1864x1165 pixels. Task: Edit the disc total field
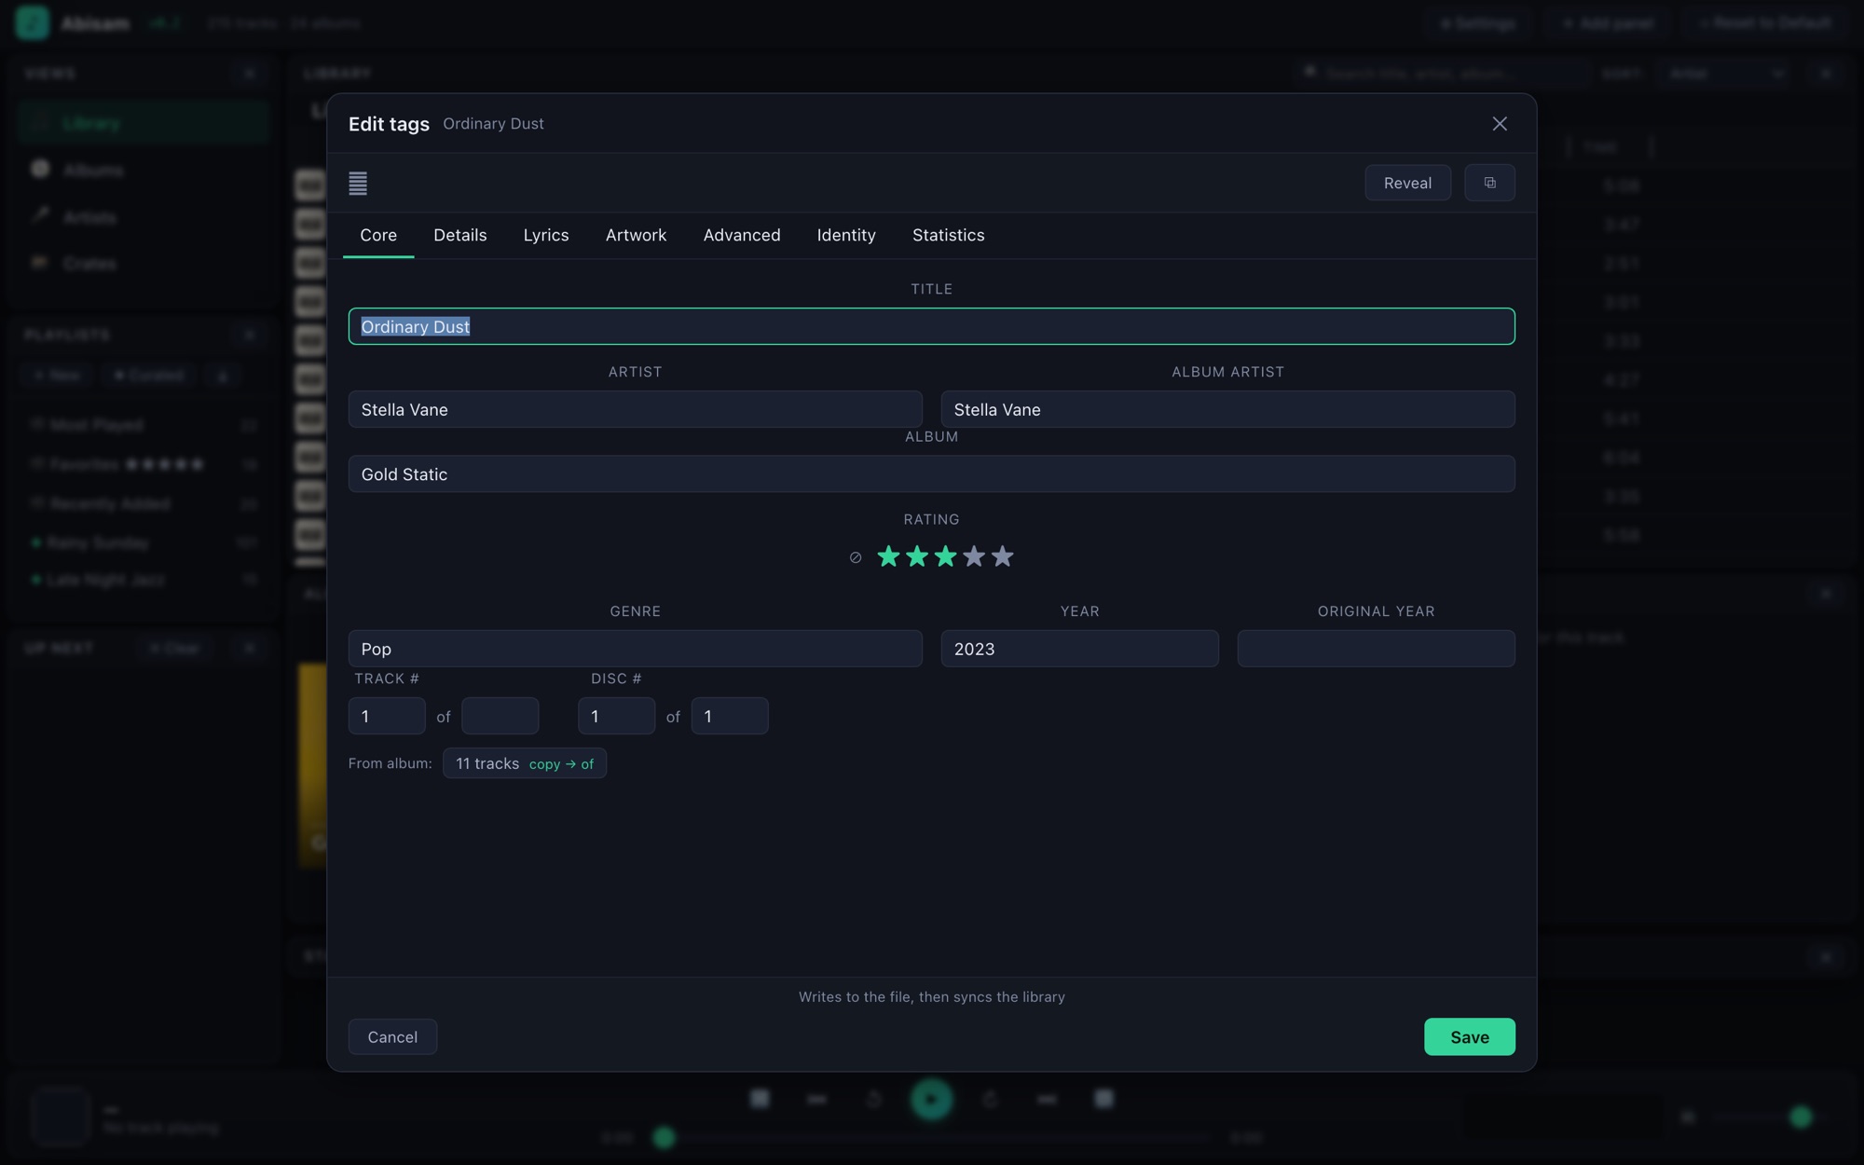[x=729, y=716]
